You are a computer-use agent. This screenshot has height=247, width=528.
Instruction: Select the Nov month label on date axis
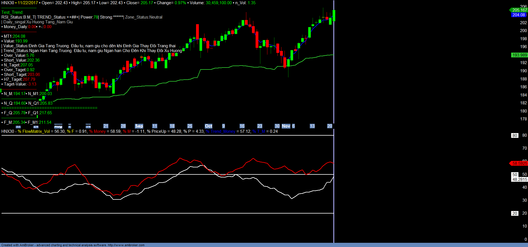coord(286,126)
